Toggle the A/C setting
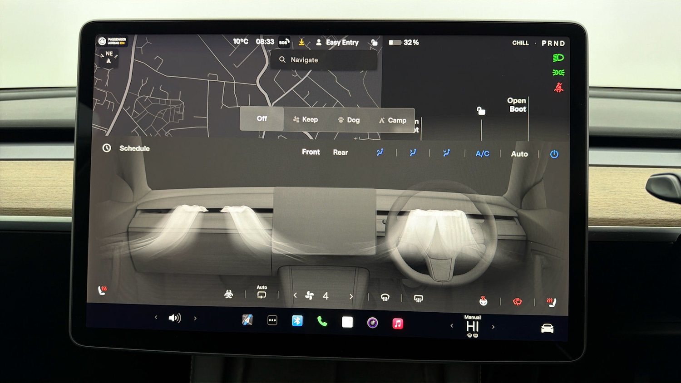The height and width of the screenshot is (383, 681). click(x=482, y=154)
